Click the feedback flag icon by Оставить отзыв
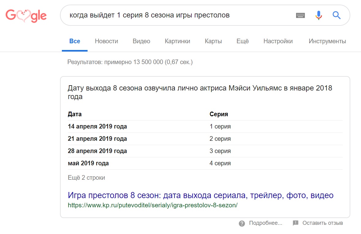The width and height of the screenshot is (361, 234). 295,223
